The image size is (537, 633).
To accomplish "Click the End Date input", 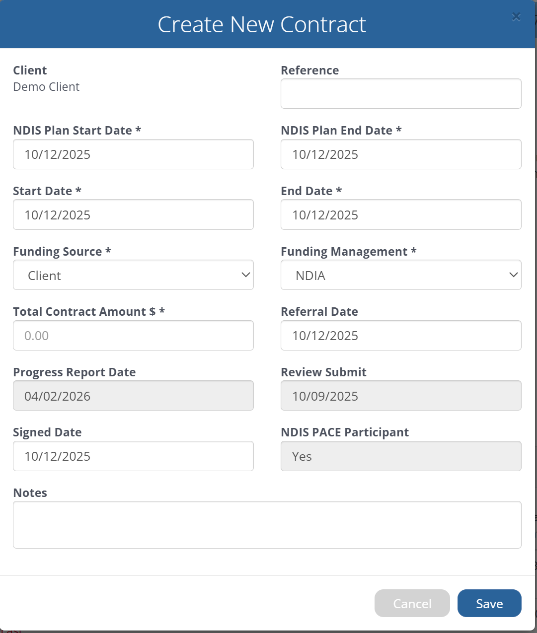I will (400, 215).
